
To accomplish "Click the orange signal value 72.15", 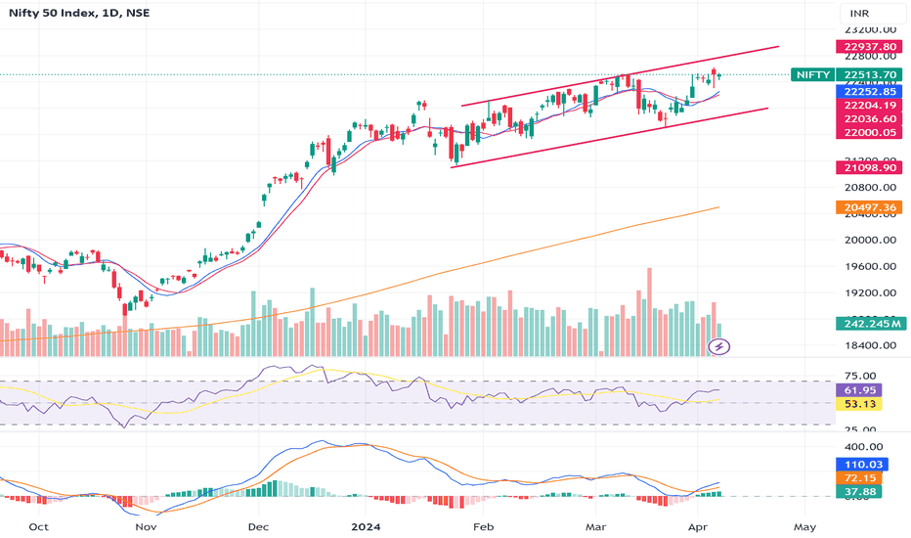I will coord(859,478).
